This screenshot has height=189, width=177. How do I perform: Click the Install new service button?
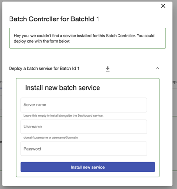coord(88,167)
